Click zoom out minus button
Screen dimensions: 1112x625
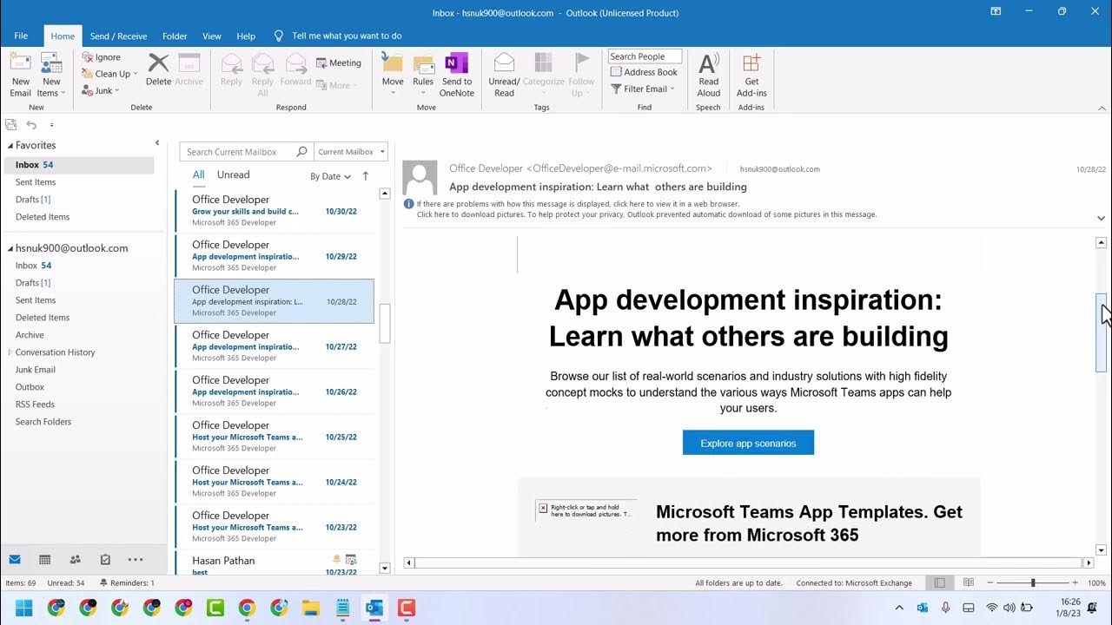tap(990, 582)
